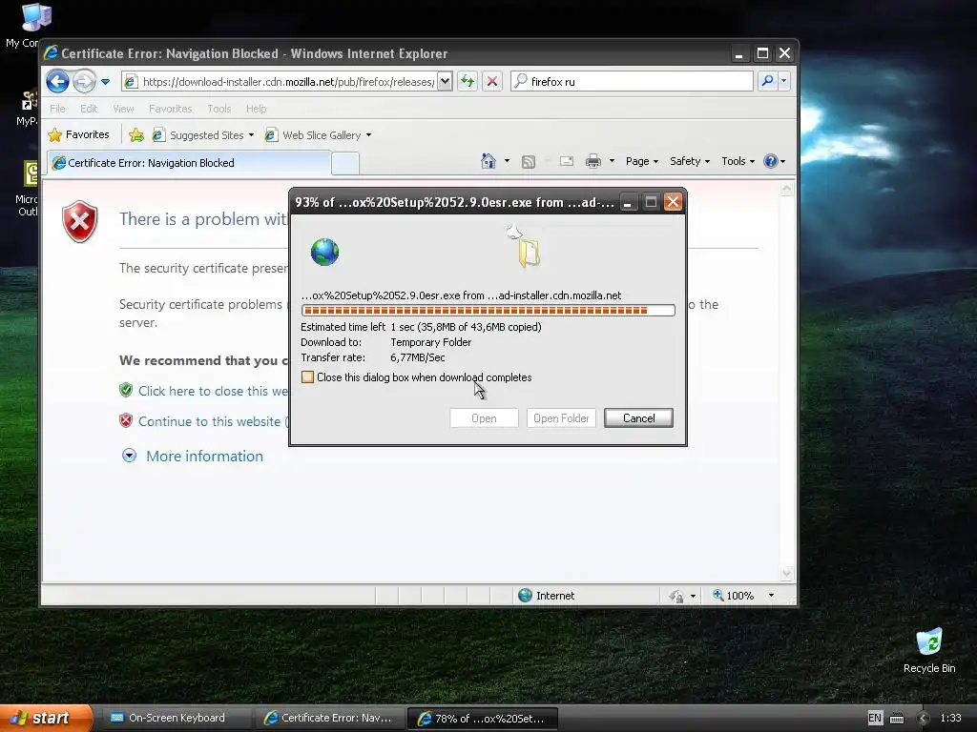Open the Windows start menu
Viewport: 977px width, 732px height.
46,719
